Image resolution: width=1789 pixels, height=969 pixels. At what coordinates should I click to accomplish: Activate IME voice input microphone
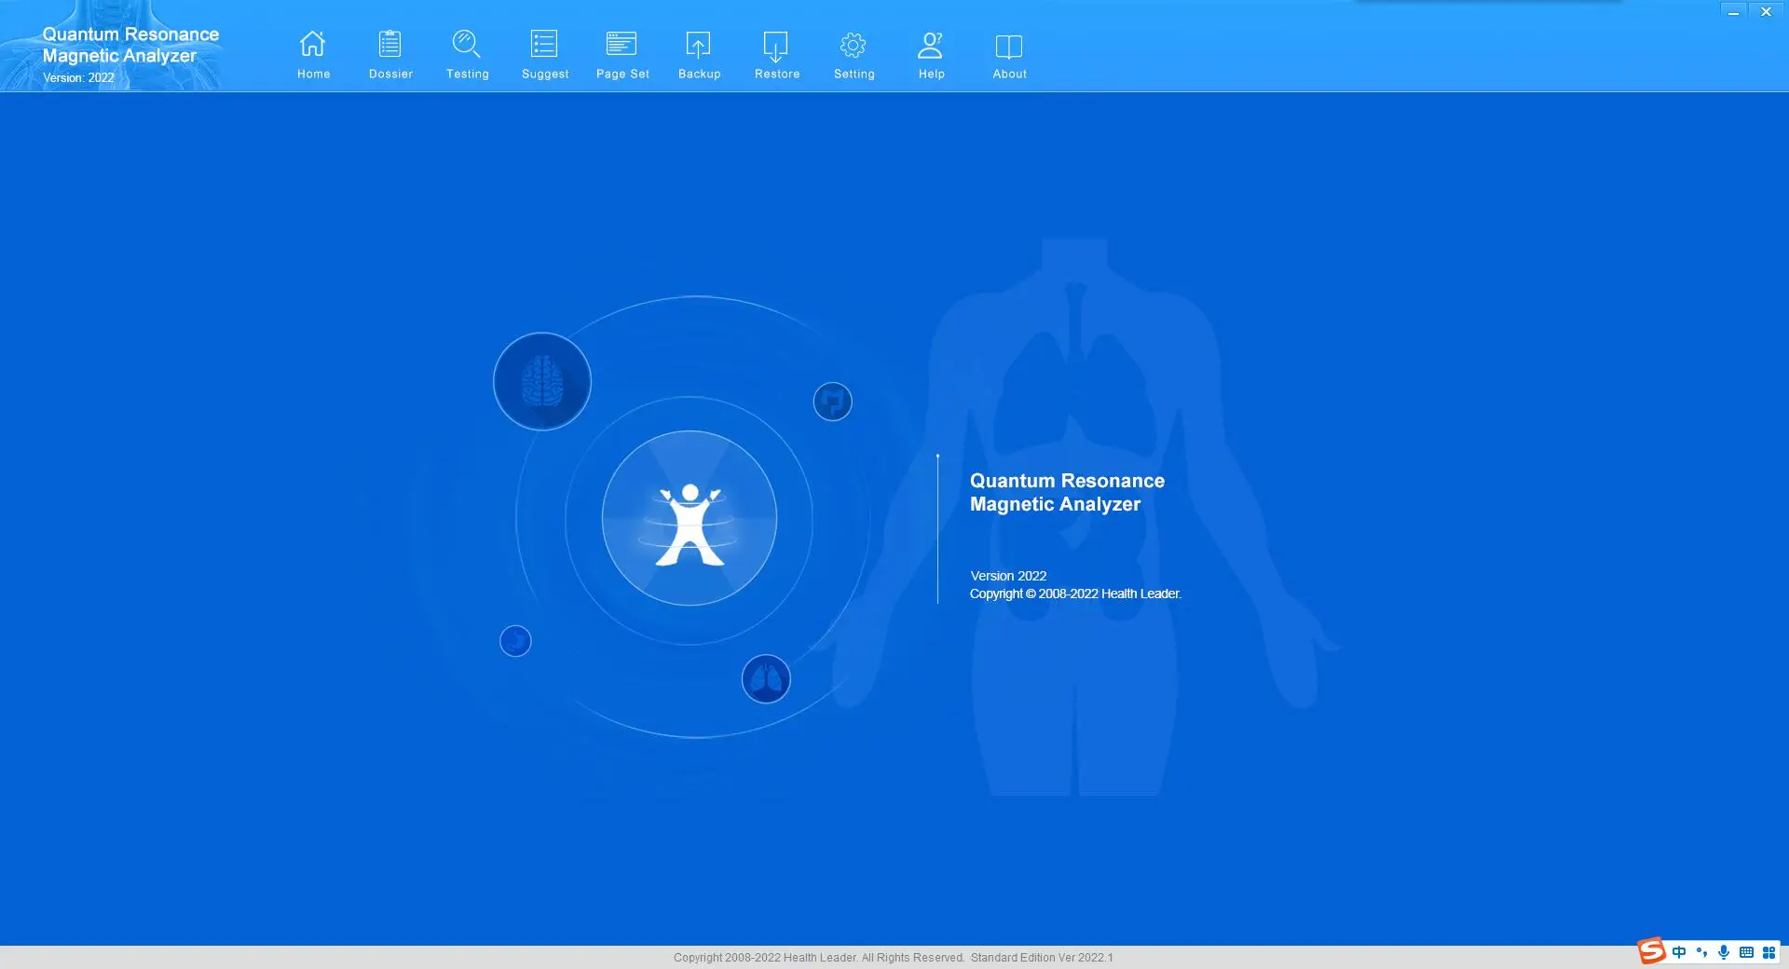tap(1724, 952)
